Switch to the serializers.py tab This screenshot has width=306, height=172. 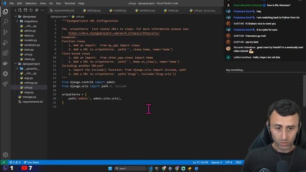coord(145,11)
